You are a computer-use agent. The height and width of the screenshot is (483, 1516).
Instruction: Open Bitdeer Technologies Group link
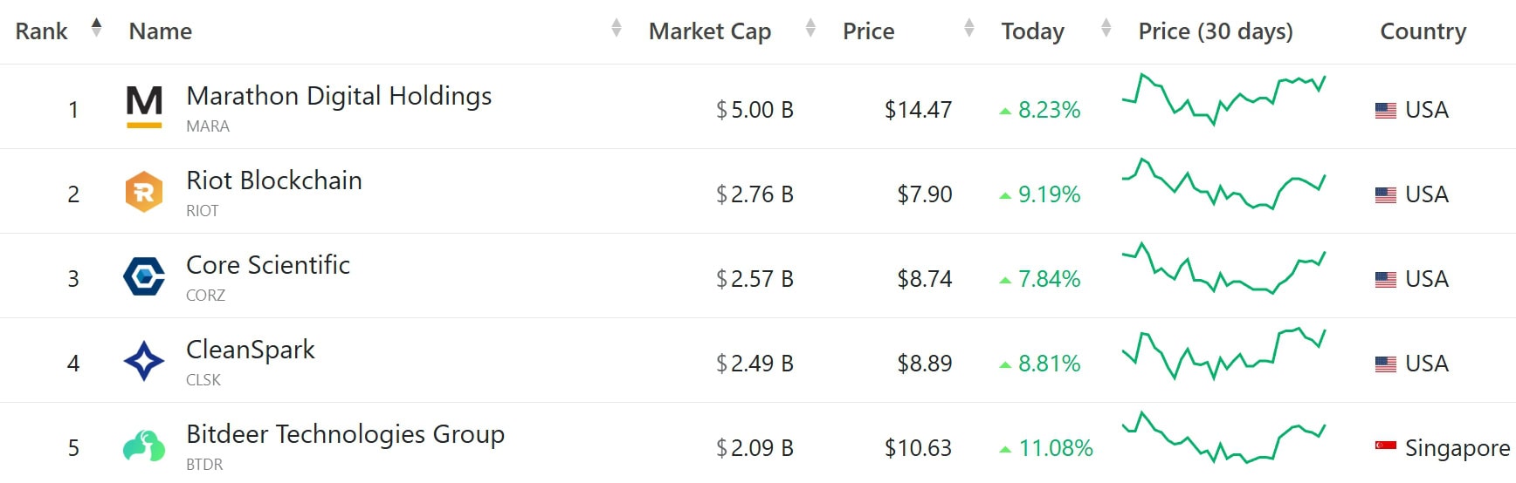coord(346,434)
